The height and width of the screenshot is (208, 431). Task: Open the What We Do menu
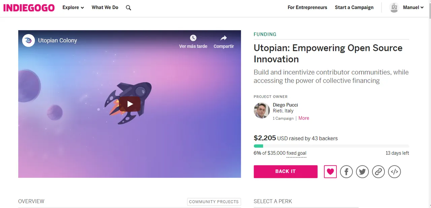tap(105, 7)
